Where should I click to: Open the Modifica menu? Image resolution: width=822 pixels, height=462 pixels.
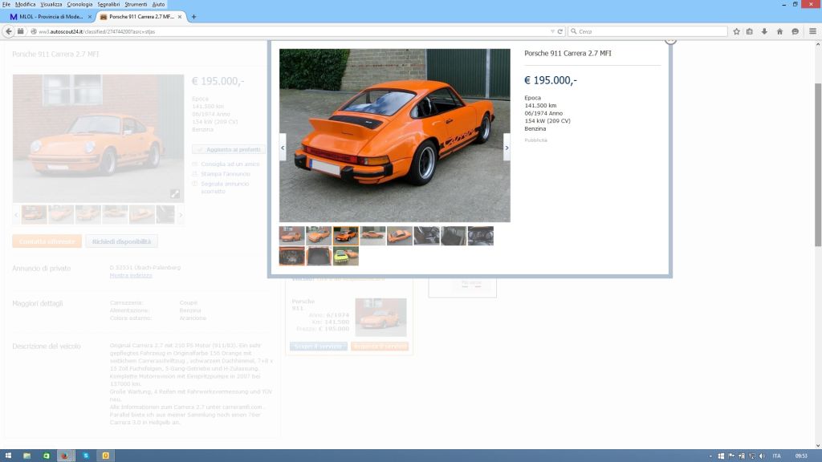[x=25, y=4]
